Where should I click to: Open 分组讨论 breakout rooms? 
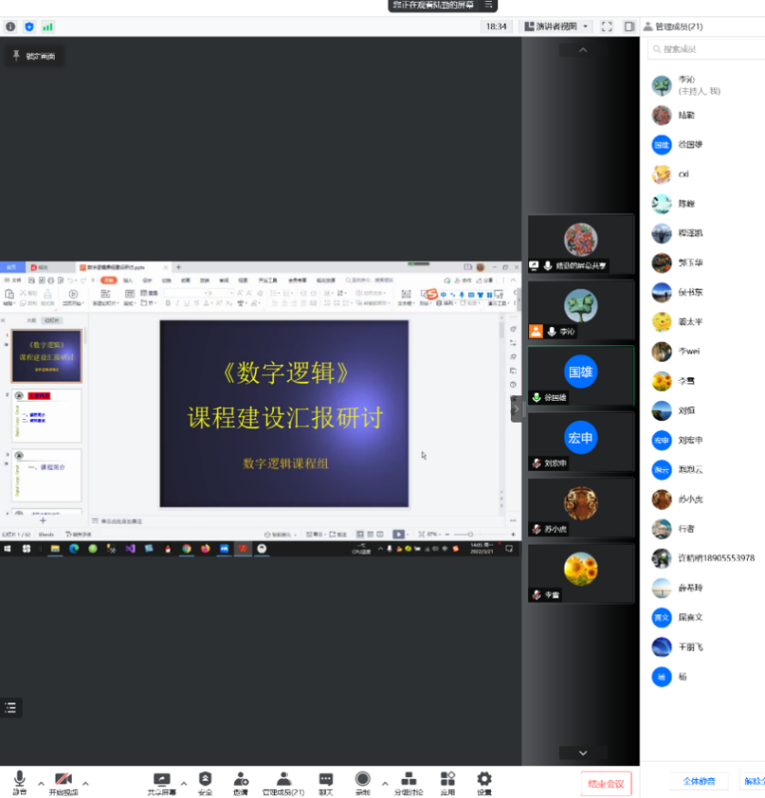tap(409, 781)
